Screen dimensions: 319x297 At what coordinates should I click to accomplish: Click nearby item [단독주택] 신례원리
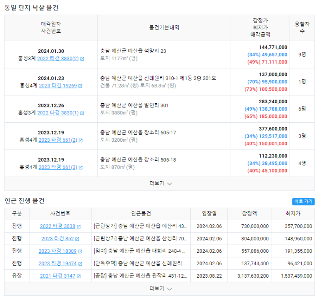(140, 264)
